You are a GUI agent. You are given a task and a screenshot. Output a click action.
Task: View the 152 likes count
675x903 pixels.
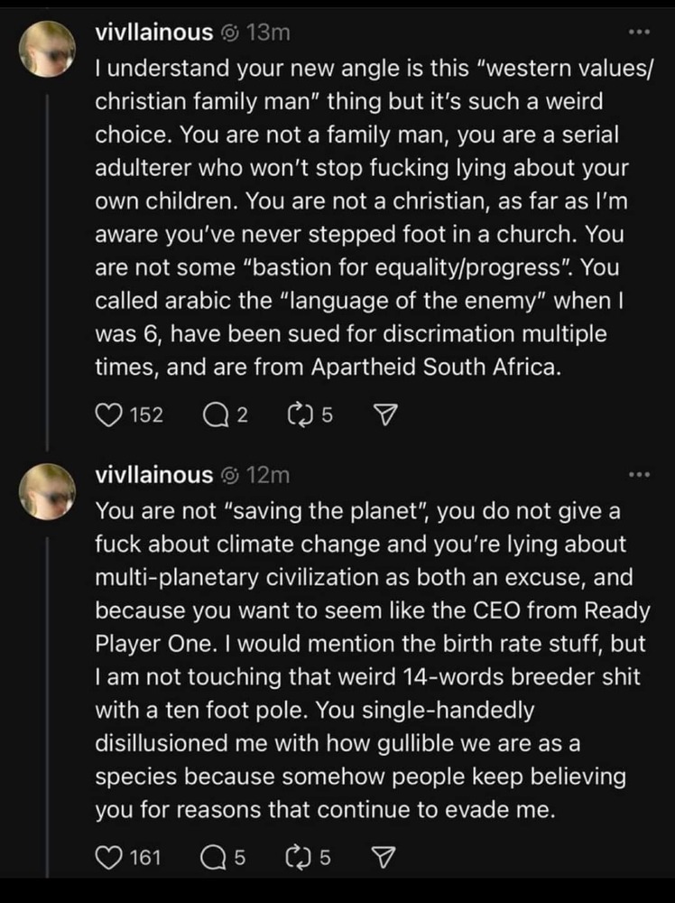pyautogui.click(x=147, y=415)
